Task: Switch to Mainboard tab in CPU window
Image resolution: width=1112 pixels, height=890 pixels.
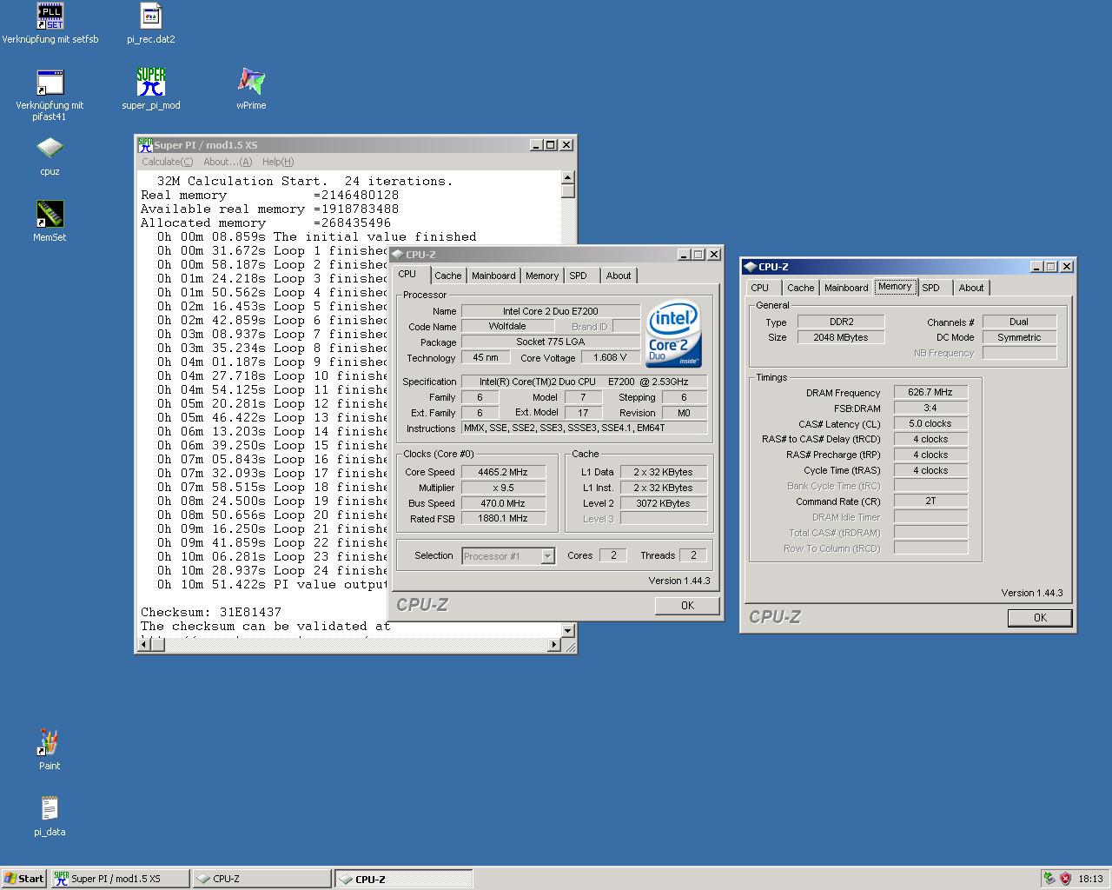Action: 493,276
